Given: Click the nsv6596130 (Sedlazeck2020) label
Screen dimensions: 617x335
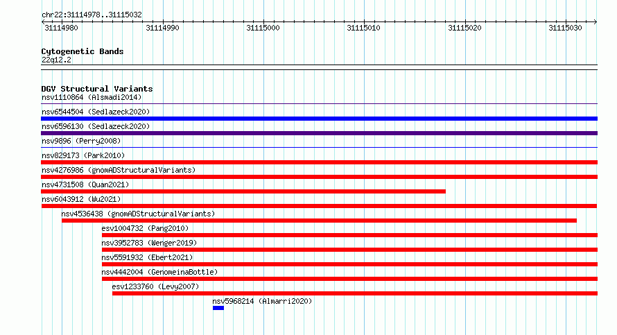Looking at the screenshot, I should point(96,126).
